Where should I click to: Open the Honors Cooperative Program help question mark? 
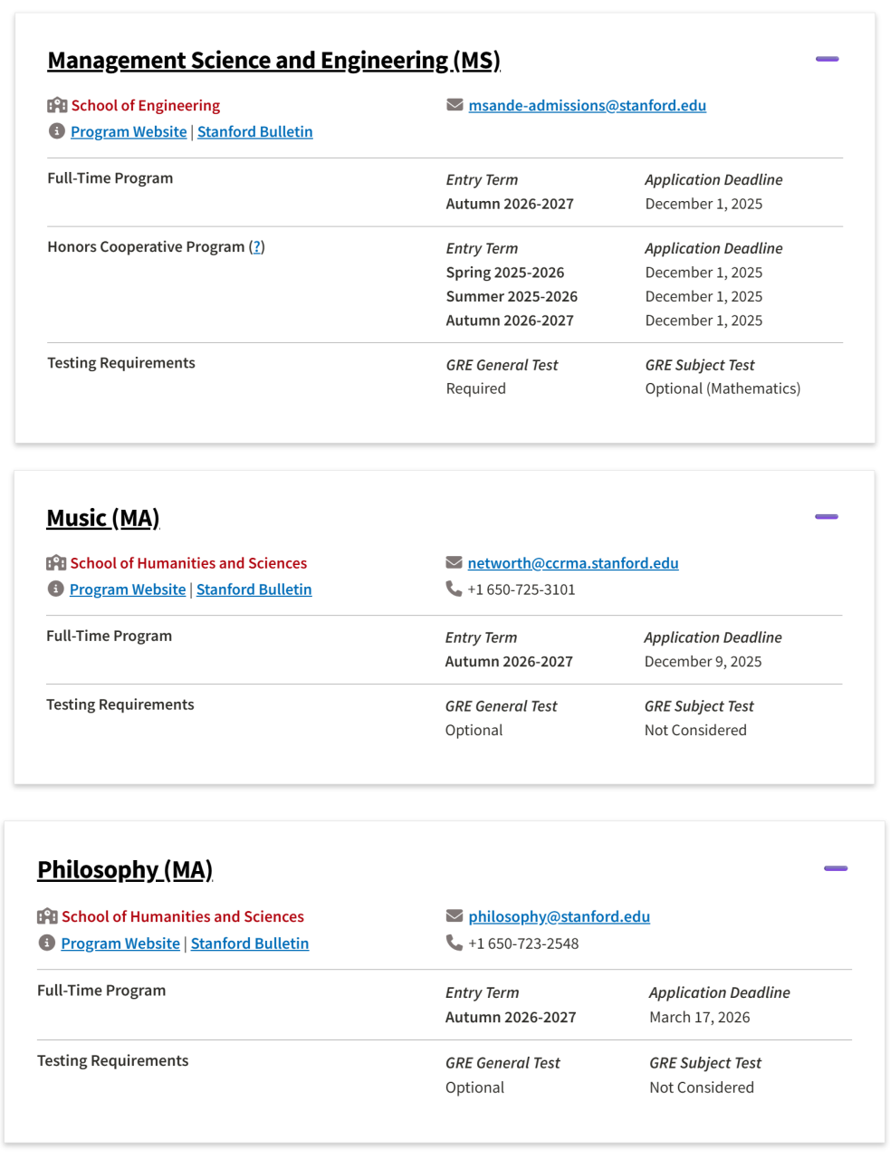[257, 247]
